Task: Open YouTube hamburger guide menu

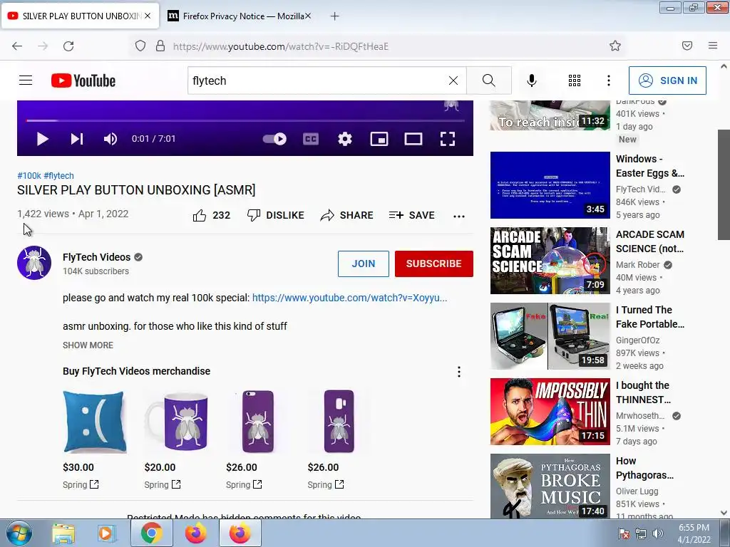Action: click(26, 80)
